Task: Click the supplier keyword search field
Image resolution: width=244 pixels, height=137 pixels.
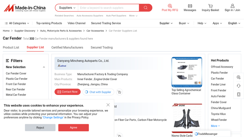Action: pyautogui.click(x=109, y=8)
